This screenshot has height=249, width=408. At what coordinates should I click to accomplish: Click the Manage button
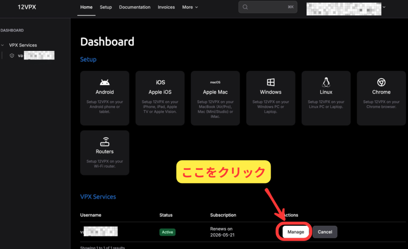296,232
